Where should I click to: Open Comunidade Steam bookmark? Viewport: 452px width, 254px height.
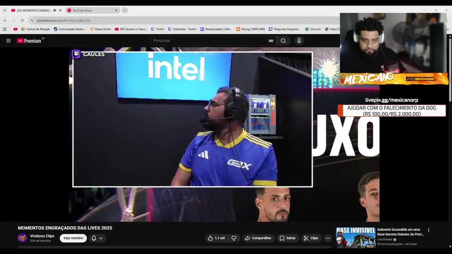pos(70,29)
